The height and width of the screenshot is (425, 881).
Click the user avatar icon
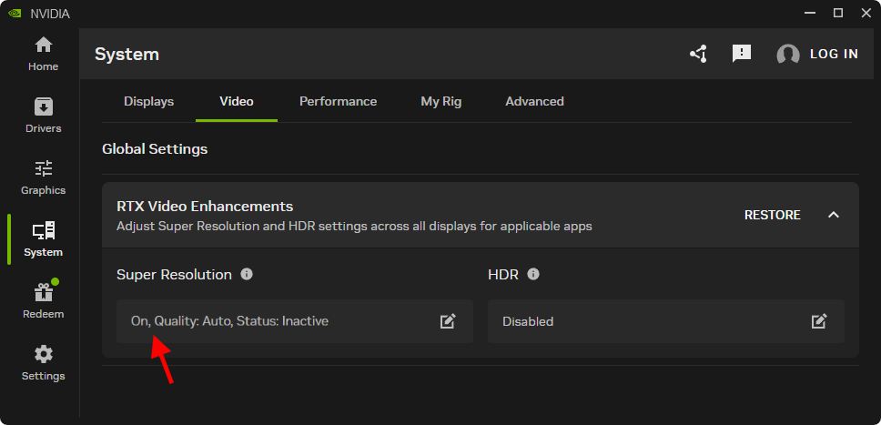tap(788, 54)
